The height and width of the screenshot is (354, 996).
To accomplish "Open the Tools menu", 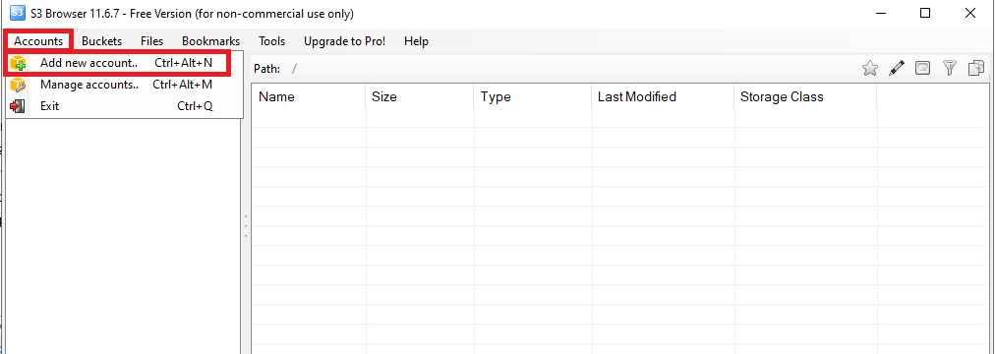I will pos(272,41).
